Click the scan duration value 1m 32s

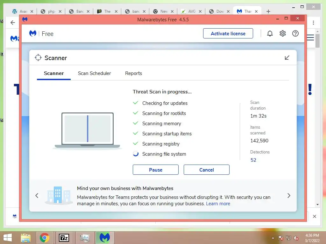point(259,116)
